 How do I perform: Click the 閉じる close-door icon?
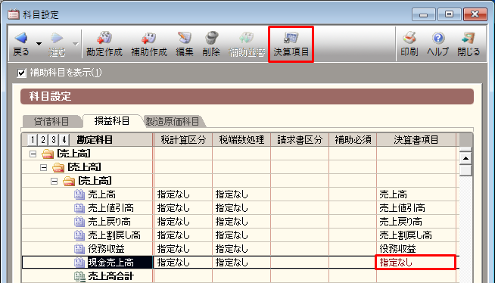(x=468, y=38)
